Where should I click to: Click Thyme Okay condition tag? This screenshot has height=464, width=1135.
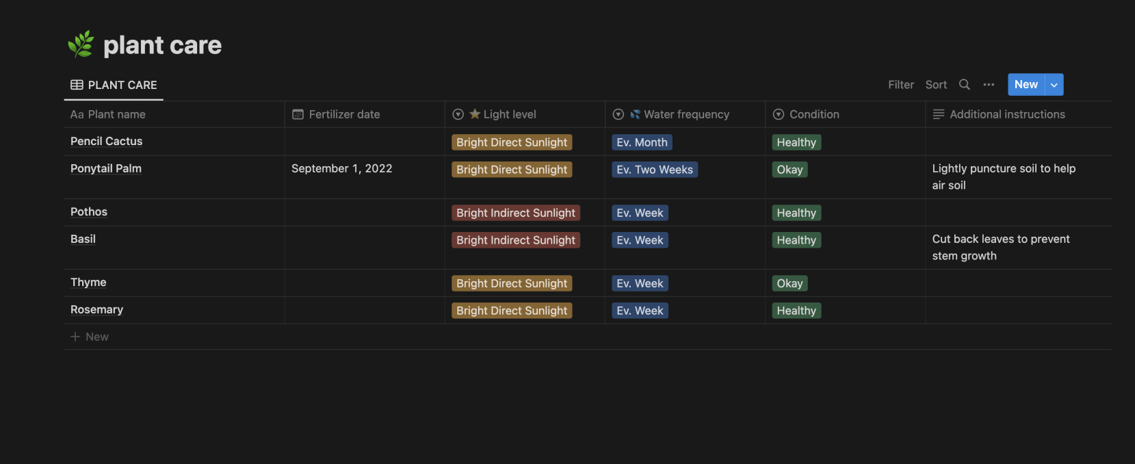pyautogui.click(x=790, y=283)
